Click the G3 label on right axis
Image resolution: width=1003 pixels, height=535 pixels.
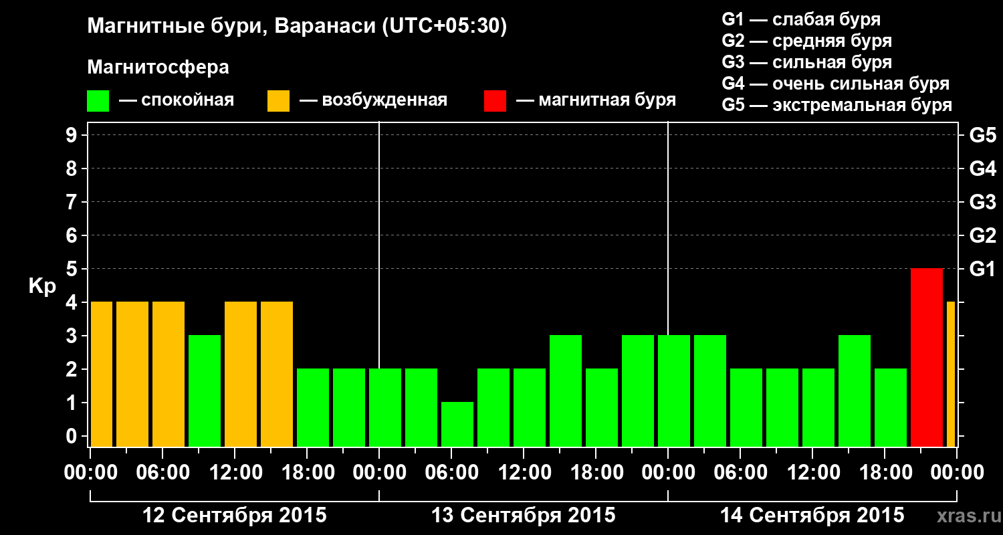coord(982,202)
